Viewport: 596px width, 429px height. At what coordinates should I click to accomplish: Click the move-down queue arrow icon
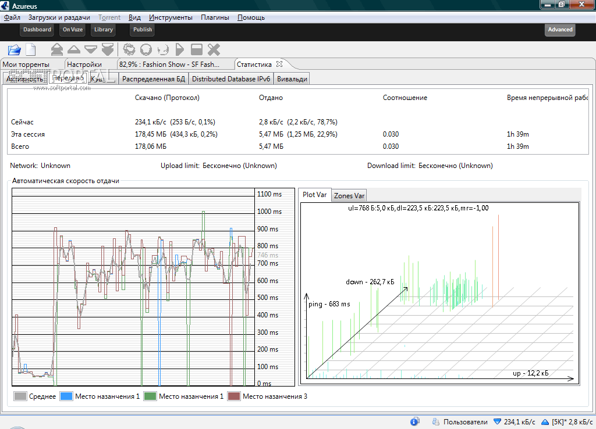point(90,50)
